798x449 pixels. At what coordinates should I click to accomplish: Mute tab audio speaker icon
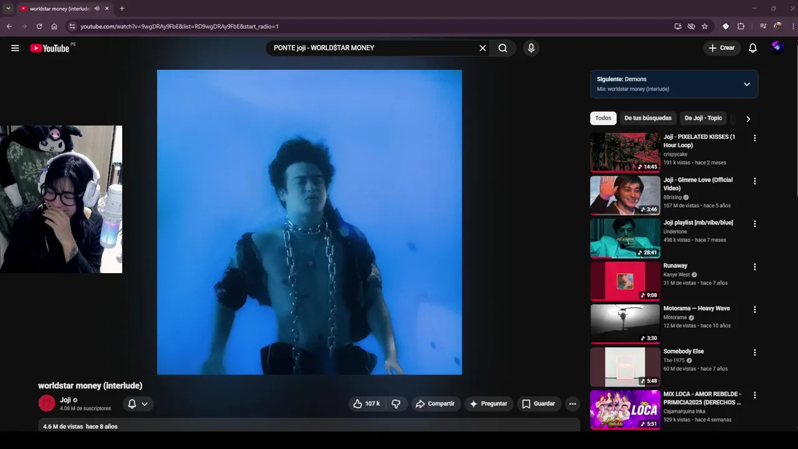[97, 9]
